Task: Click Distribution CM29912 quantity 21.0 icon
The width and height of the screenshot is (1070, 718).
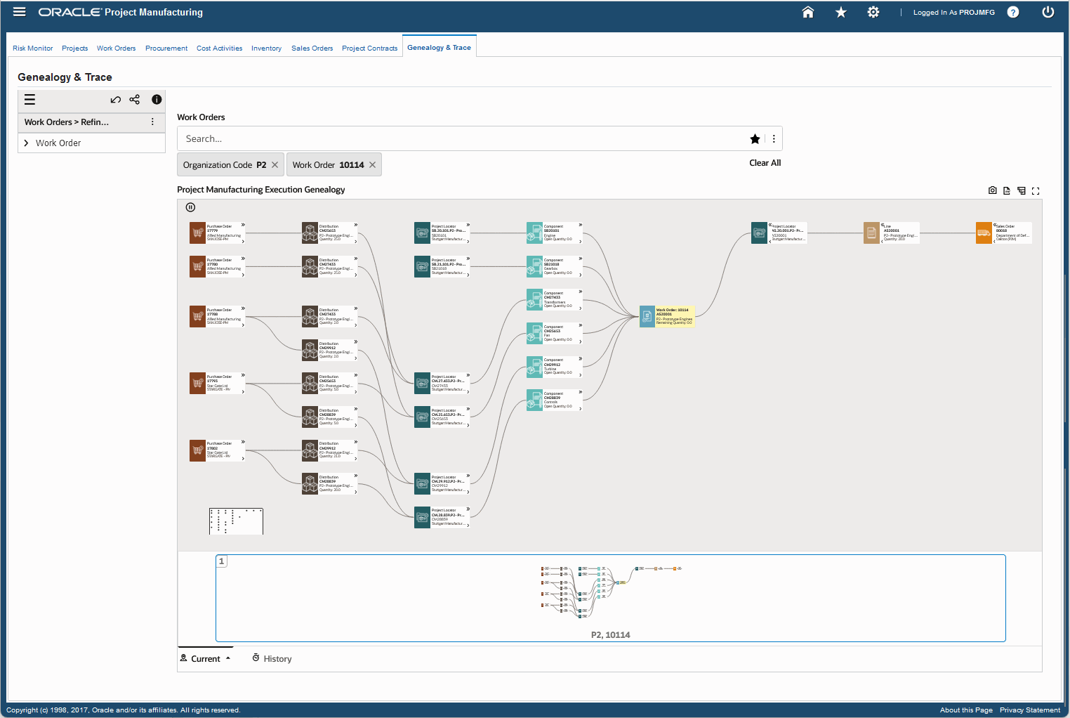Action: (310, 450)
